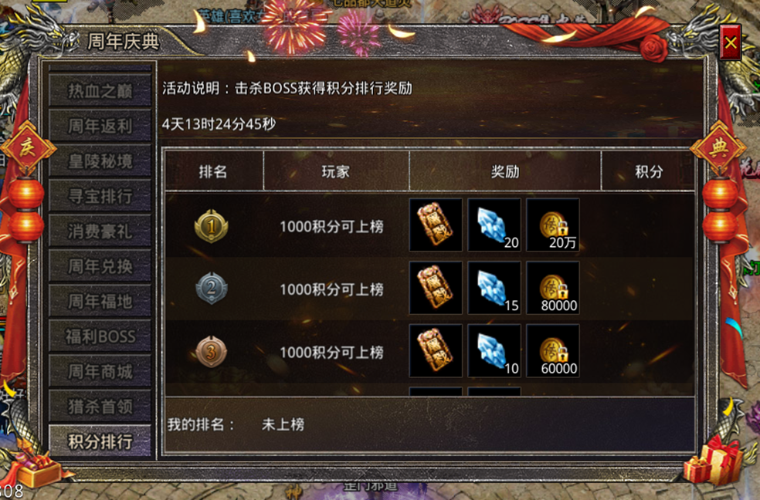This screenshot has height=500, width=760.
Task: Click the silver rank 2 medal
Action: (x=212, y=289)
